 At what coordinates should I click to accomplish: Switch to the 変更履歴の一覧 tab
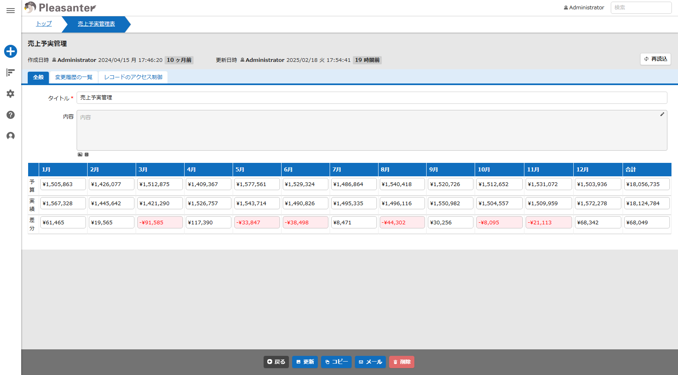coord(74,77)
